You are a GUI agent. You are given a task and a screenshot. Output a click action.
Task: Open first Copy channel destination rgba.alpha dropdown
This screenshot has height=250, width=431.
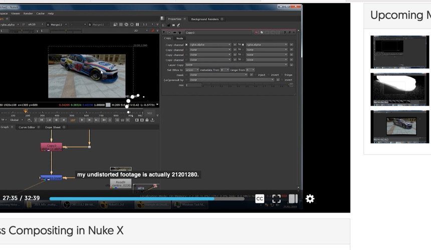267,44
